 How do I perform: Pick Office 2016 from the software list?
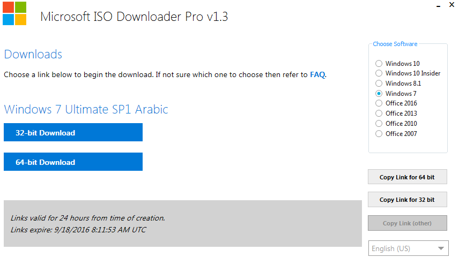click(x=379, y=103)
